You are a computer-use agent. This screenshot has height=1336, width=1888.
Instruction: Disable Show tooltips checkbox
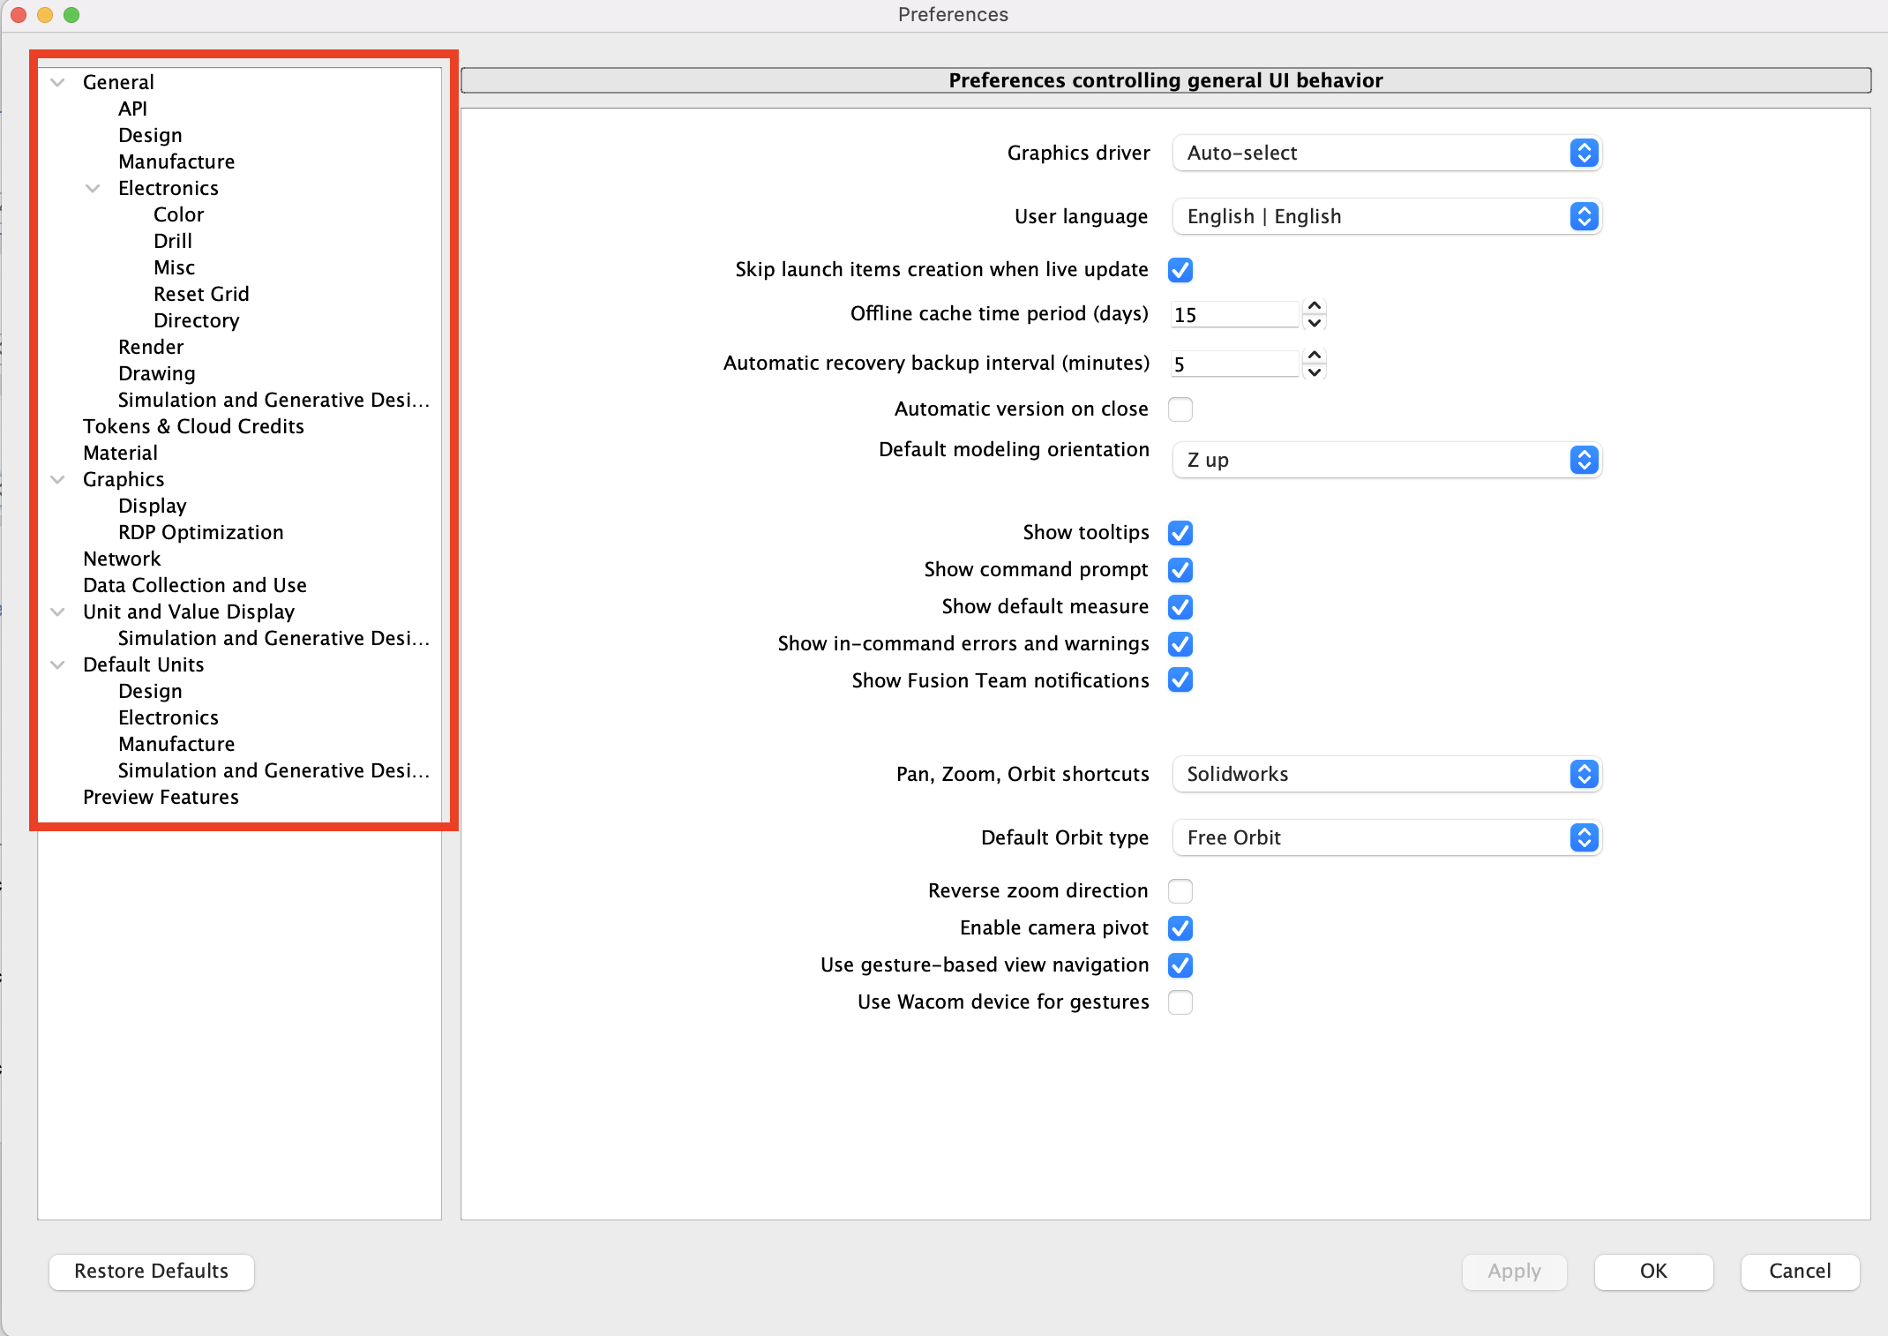(1180, 533)
